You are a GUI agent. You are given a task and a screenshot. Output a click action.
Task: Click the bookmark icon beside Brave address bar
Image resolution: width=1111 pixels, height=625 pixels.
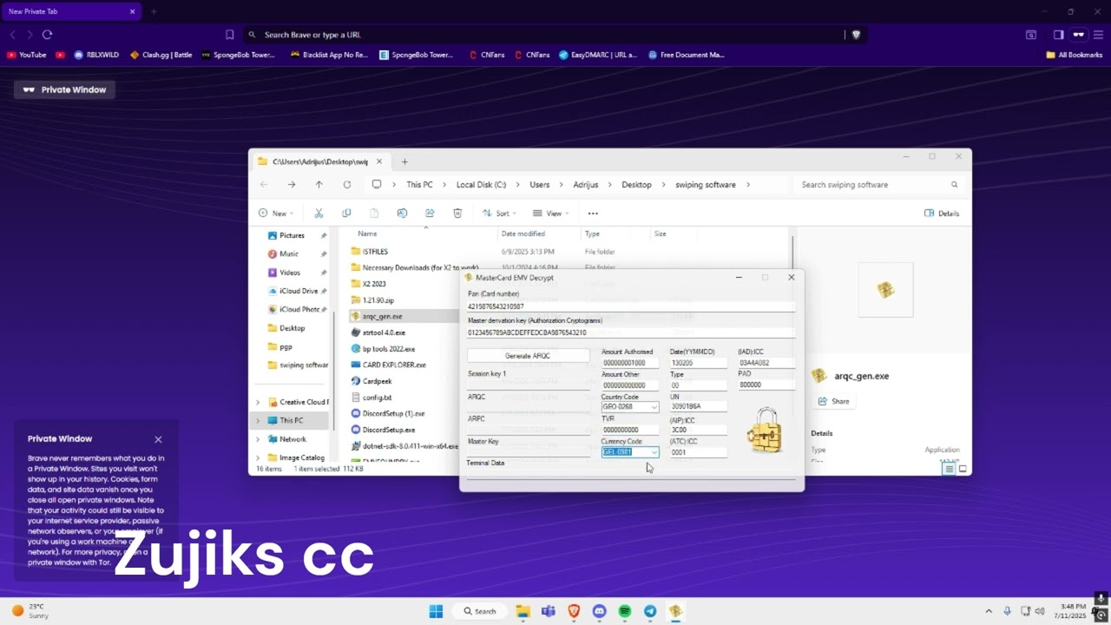click(x=229, y=35)
